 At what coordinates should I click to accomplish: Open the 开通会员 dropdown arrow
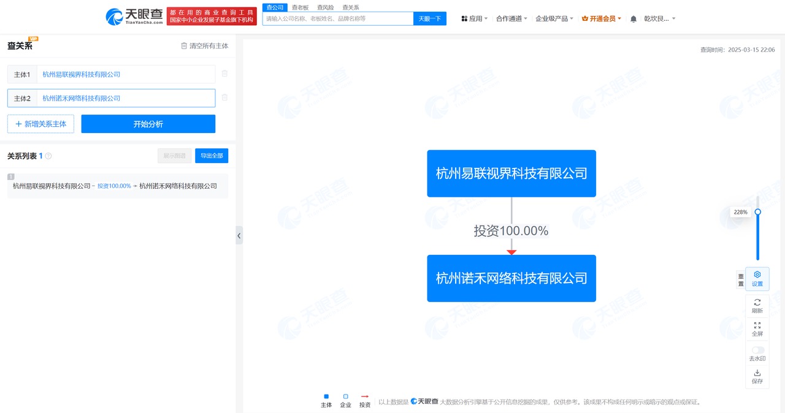pos(619,19)
